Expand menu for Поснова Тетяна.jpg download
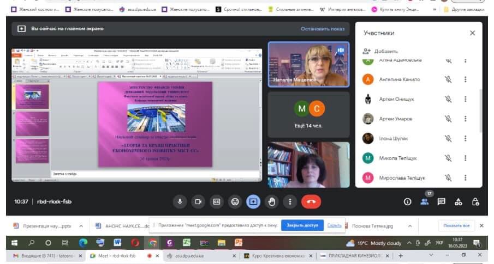This screenshot has height=264, width=494. tap(409, 226)
